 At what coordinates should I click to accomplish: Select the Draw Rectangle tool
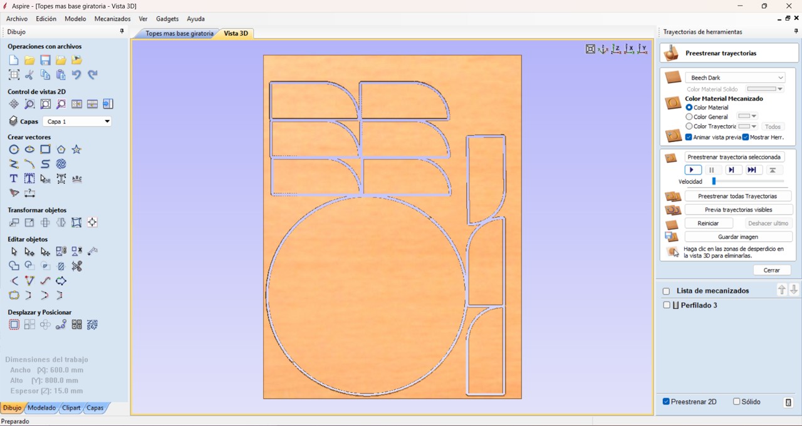[x=45, y=150]
